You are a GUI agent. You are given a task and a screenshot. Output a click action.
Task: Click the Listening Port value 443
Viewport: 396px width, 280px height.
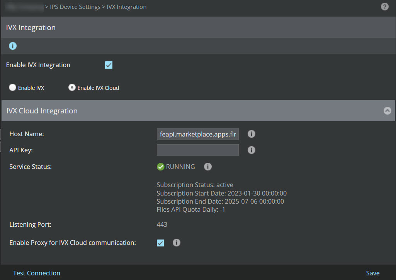pyautogui.click(x=162, y=224)
